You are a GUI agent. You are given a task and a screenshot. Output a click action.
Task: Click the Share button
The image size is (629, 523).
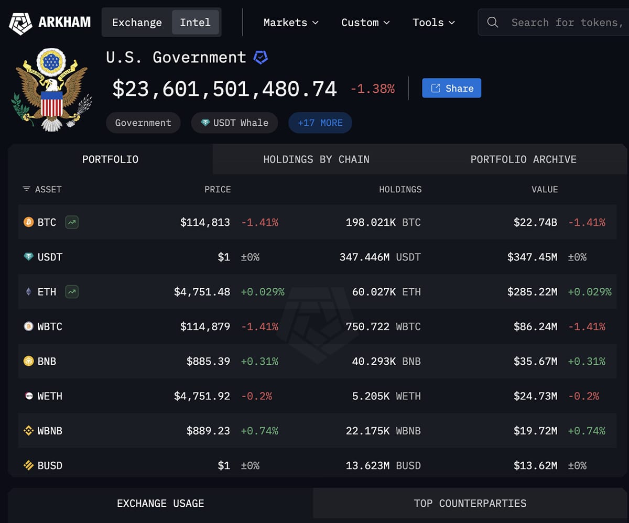point(451,88)
